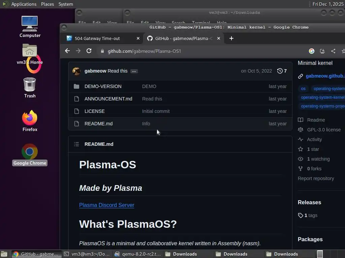The height and width of the screenshot is (258, 345).
Task: Open the ANNOUNCEMENT.md file
Action: click(108, 99)
